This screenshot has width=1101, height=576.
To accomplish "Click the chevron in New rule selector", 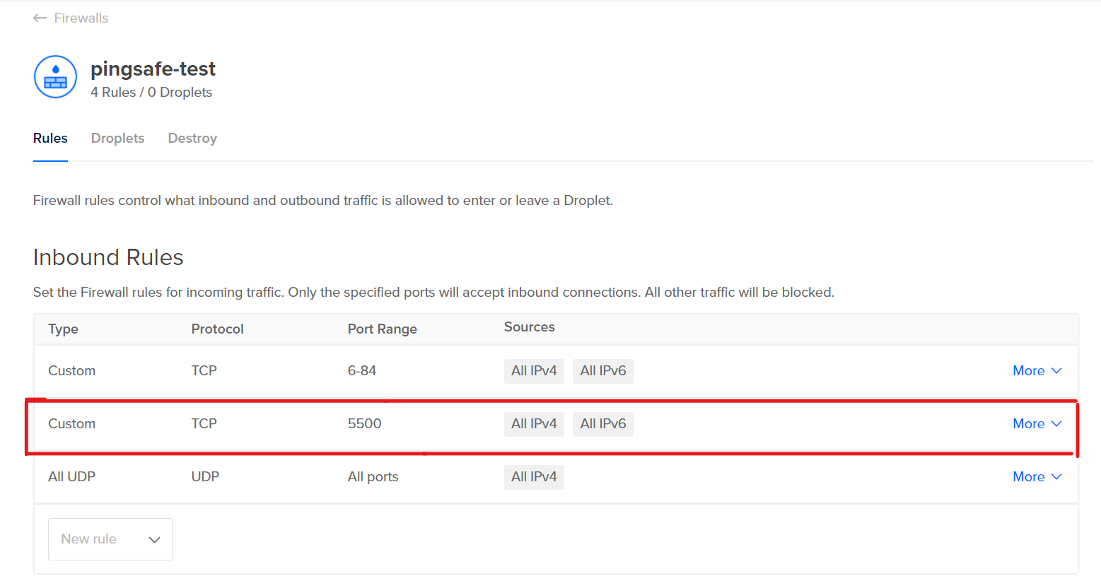I will pyautogui.click(x=154, y=540).
